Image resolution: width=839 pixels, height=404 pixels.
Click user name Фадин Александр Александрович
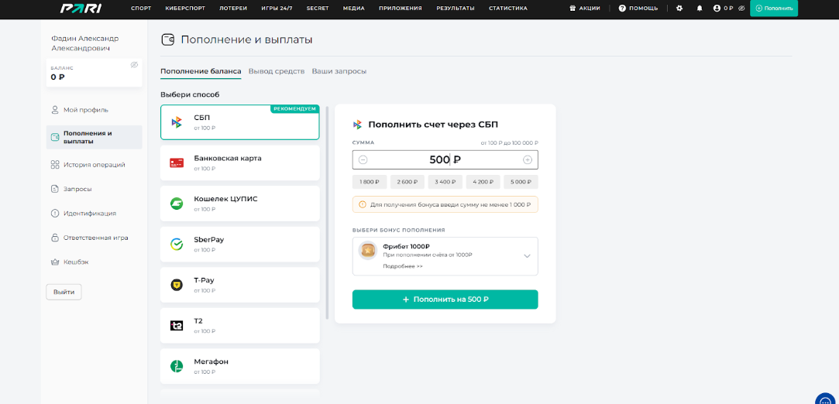coord(85,43)
